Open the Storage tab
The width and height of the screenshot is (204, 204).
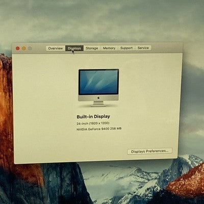tap(92, 48)
